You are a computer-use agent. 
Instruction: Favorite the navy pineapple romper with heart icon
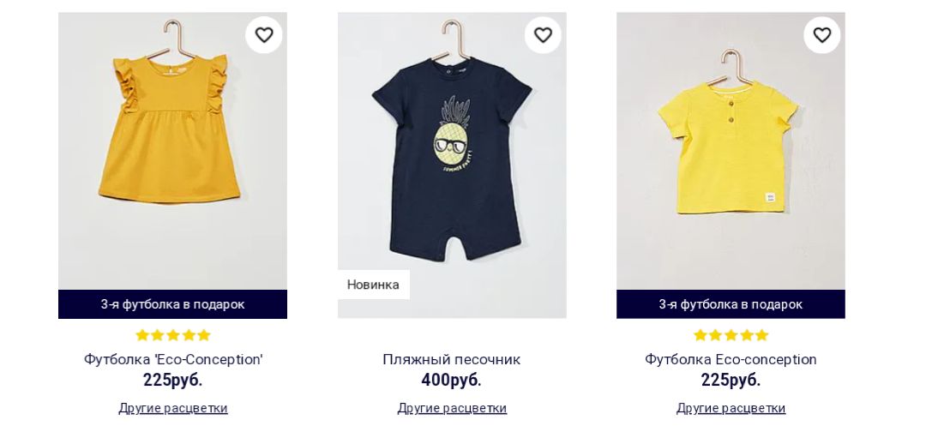[543, 35]
